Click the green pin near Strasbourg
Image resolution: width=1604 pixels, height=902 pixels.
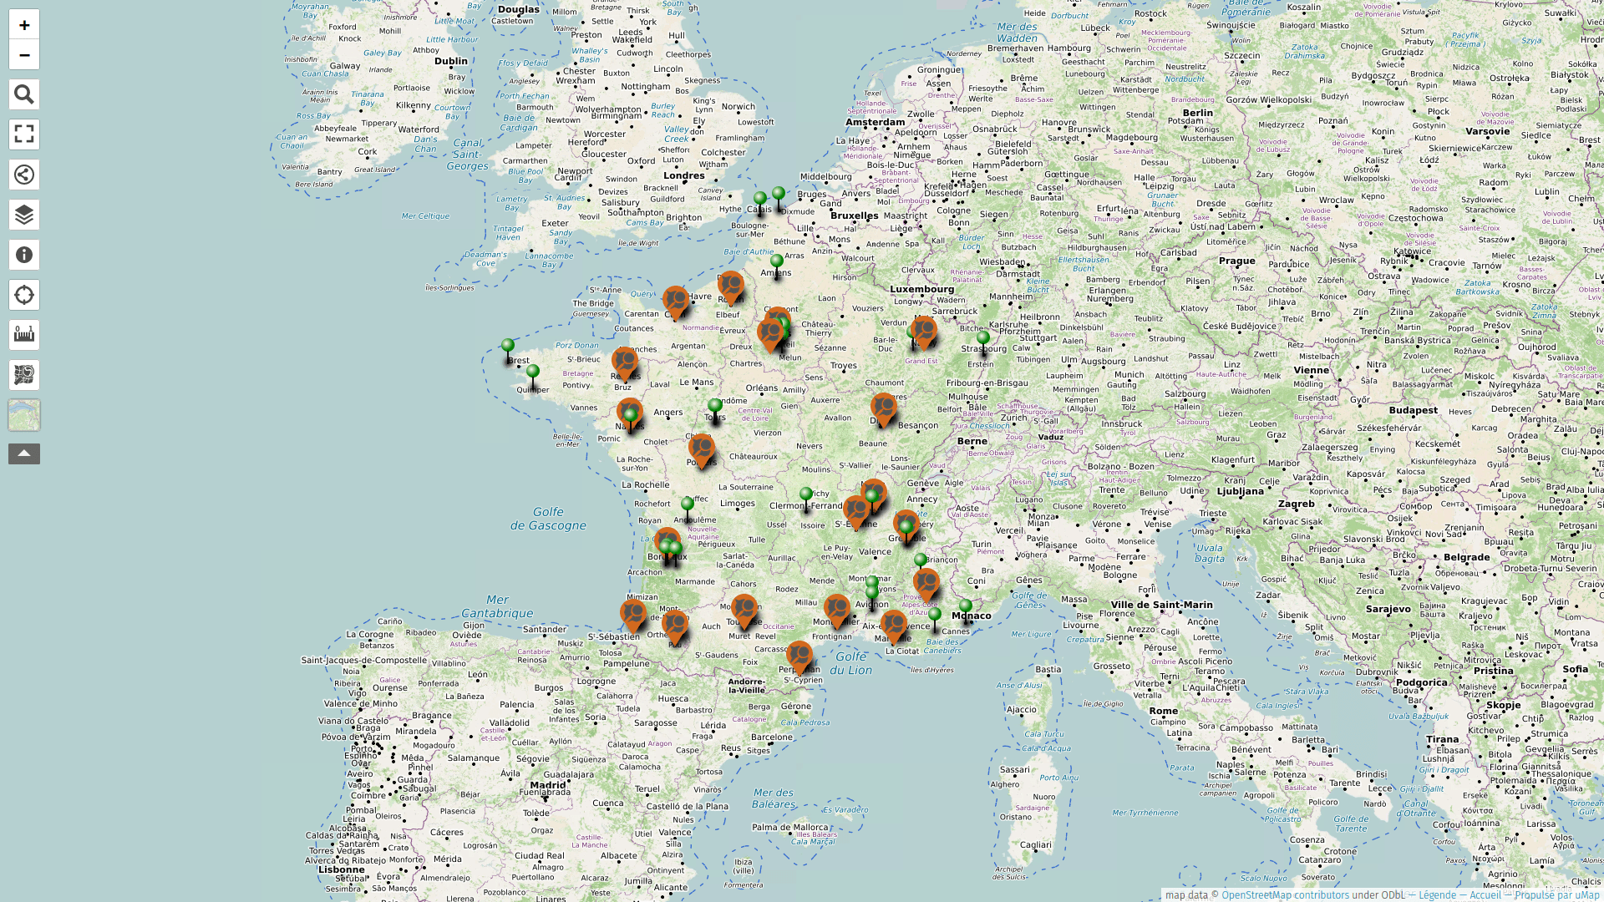983,339
